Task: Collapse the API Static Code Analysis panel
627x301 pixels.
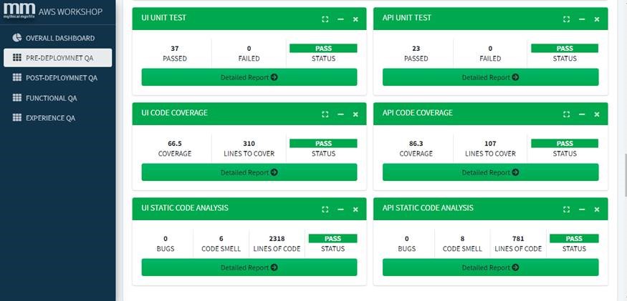Action: coord(582,209)
